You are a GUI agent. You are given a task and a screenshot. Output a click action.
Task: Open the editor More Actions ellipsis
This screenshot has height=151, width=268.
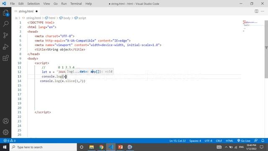coord(263,11)
